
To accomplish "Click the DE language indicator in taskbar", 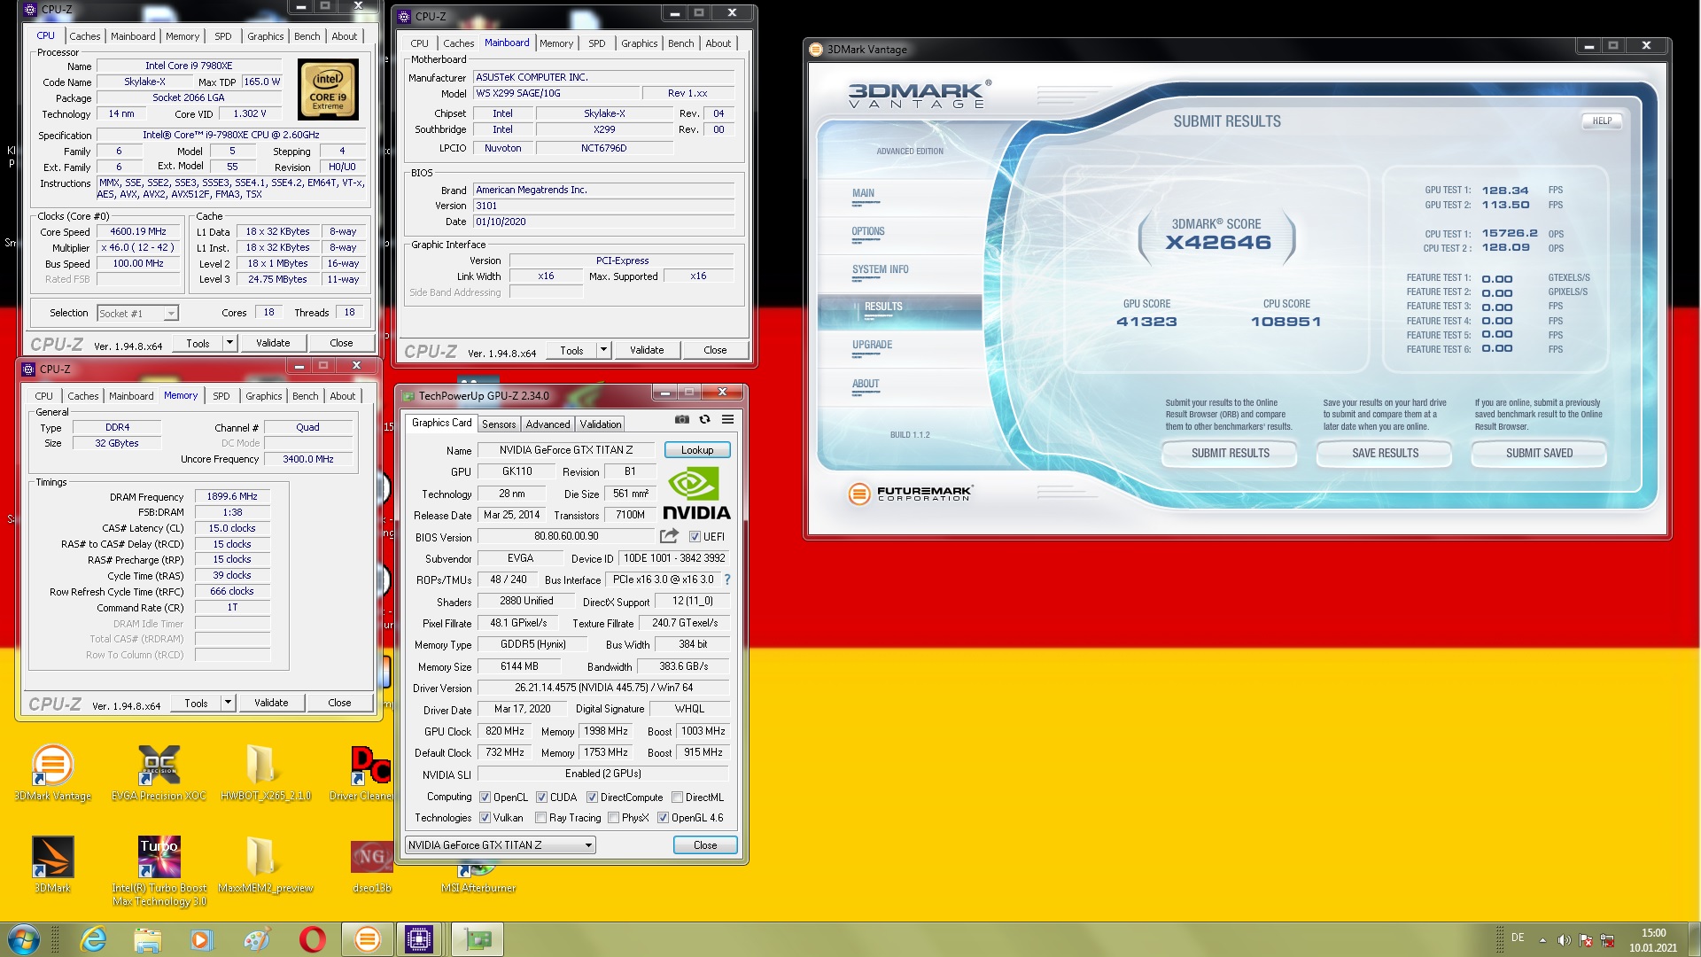I will tap(1518, 938).
